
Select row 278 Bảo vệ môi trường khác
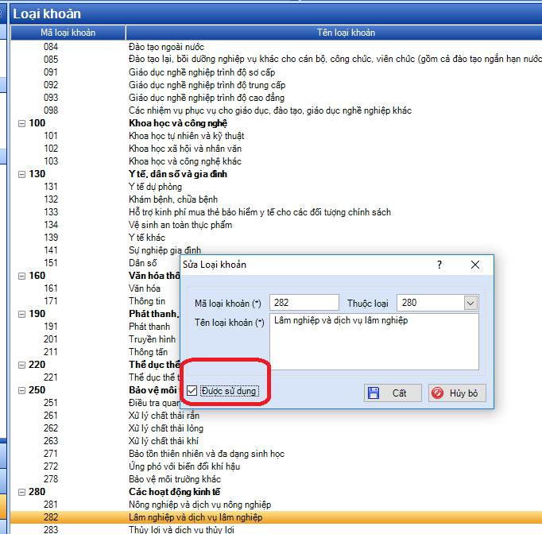click(x=277, y=479)
